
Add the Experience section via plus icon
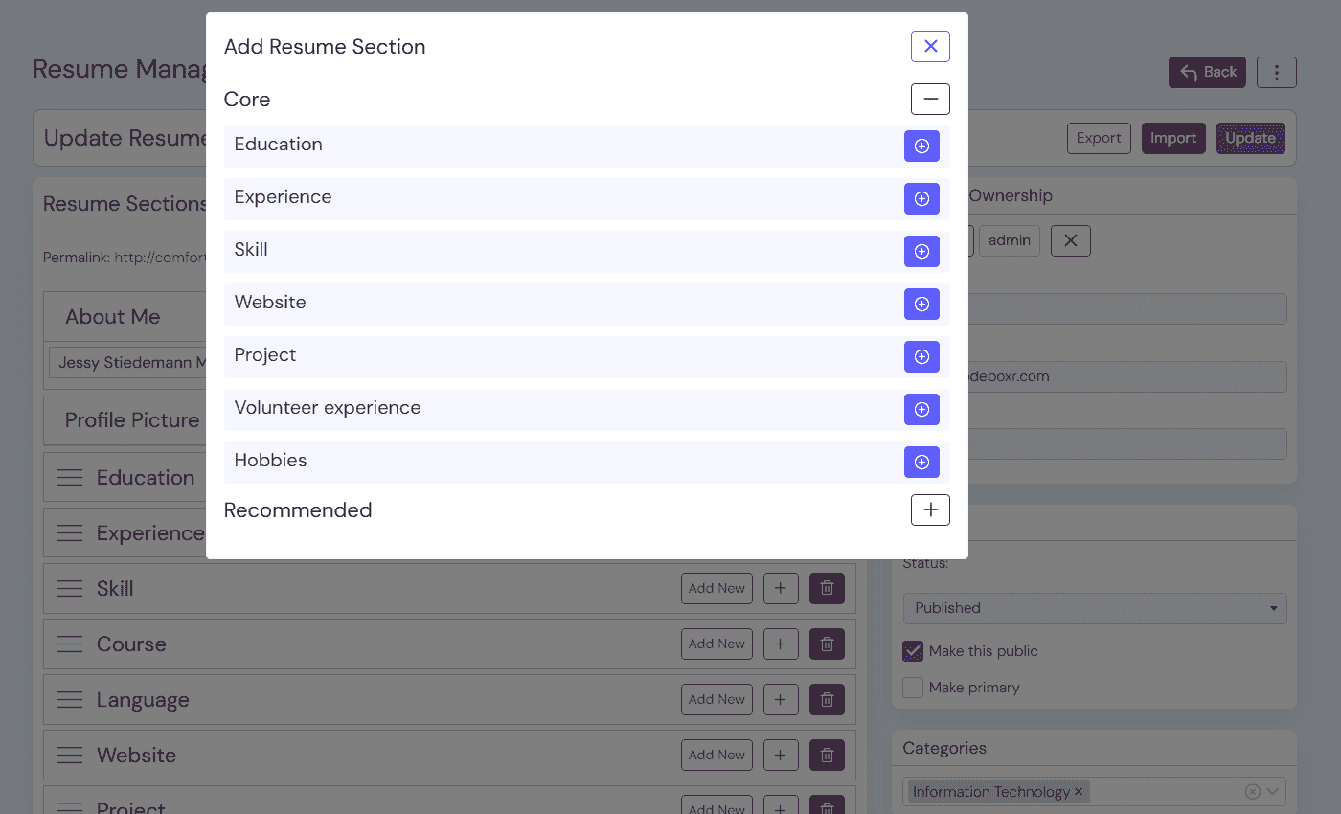(x=921, y=199)
